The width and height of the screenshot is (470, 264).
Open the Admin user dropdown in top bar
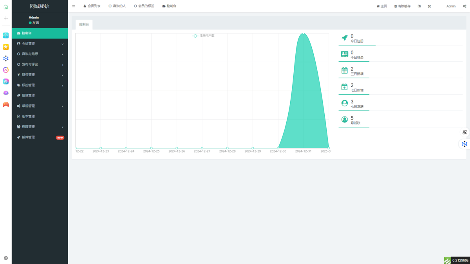coord(451,6)
